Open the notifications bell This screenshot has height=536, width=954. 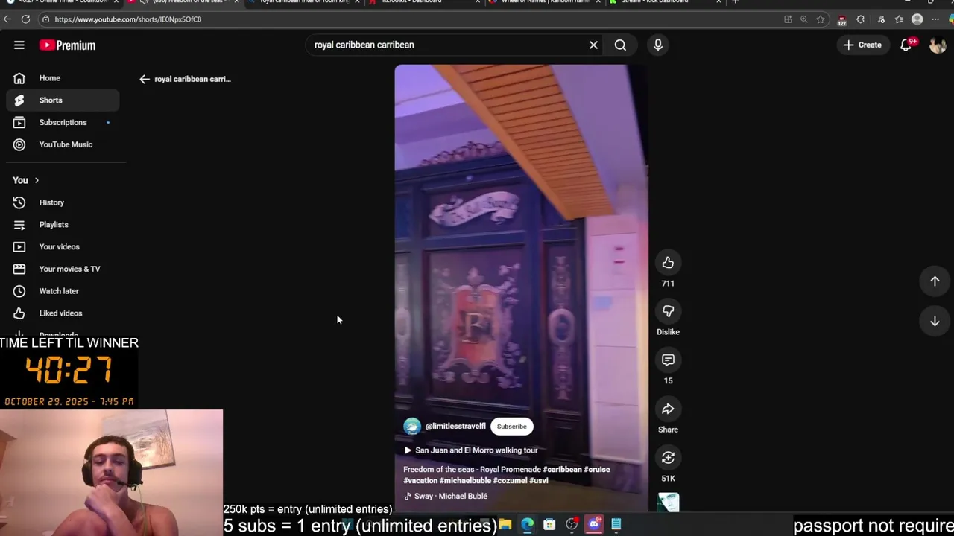tap(906, 45)
